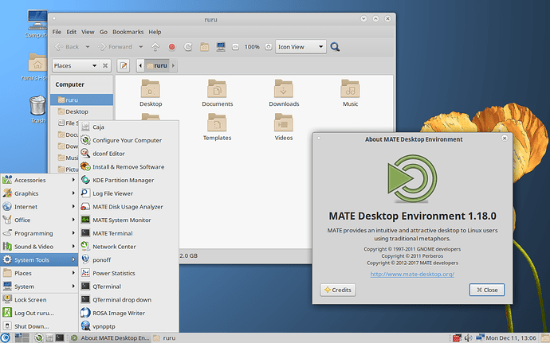This screenshot has width=550, height=343.
Task: Launch terminal from bottom panel icon
Action: click(x=60, y=337)
